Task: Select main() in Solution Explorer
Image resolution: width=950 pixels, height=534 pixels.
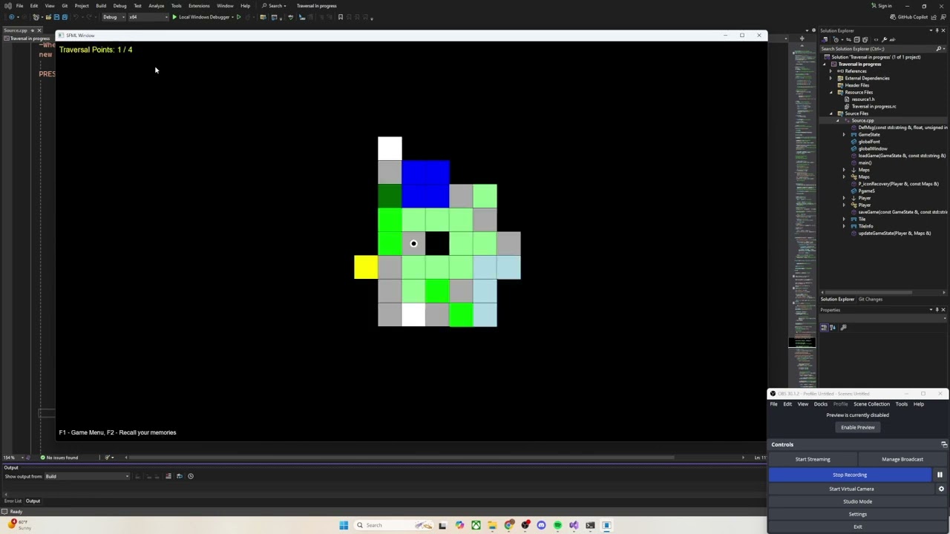Action: (865, 163)
